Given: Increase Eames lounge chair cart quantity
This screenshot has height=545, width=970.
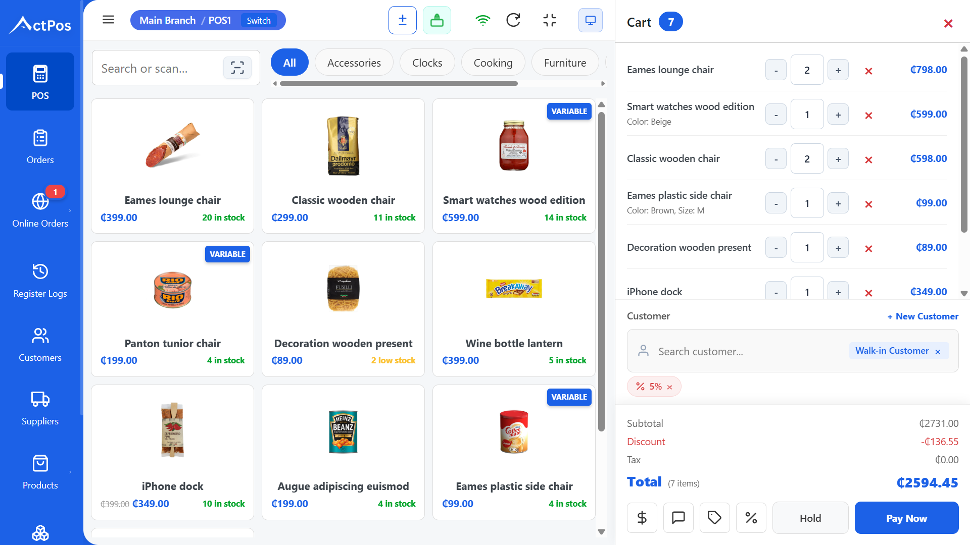Looking at the screenshot, I should tap(838, 70).
